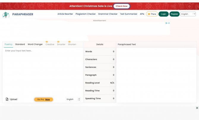Screen dimensions: 199x120
Task: Select the premium Smarter mode tab
Action: click(x=61, y=44)
